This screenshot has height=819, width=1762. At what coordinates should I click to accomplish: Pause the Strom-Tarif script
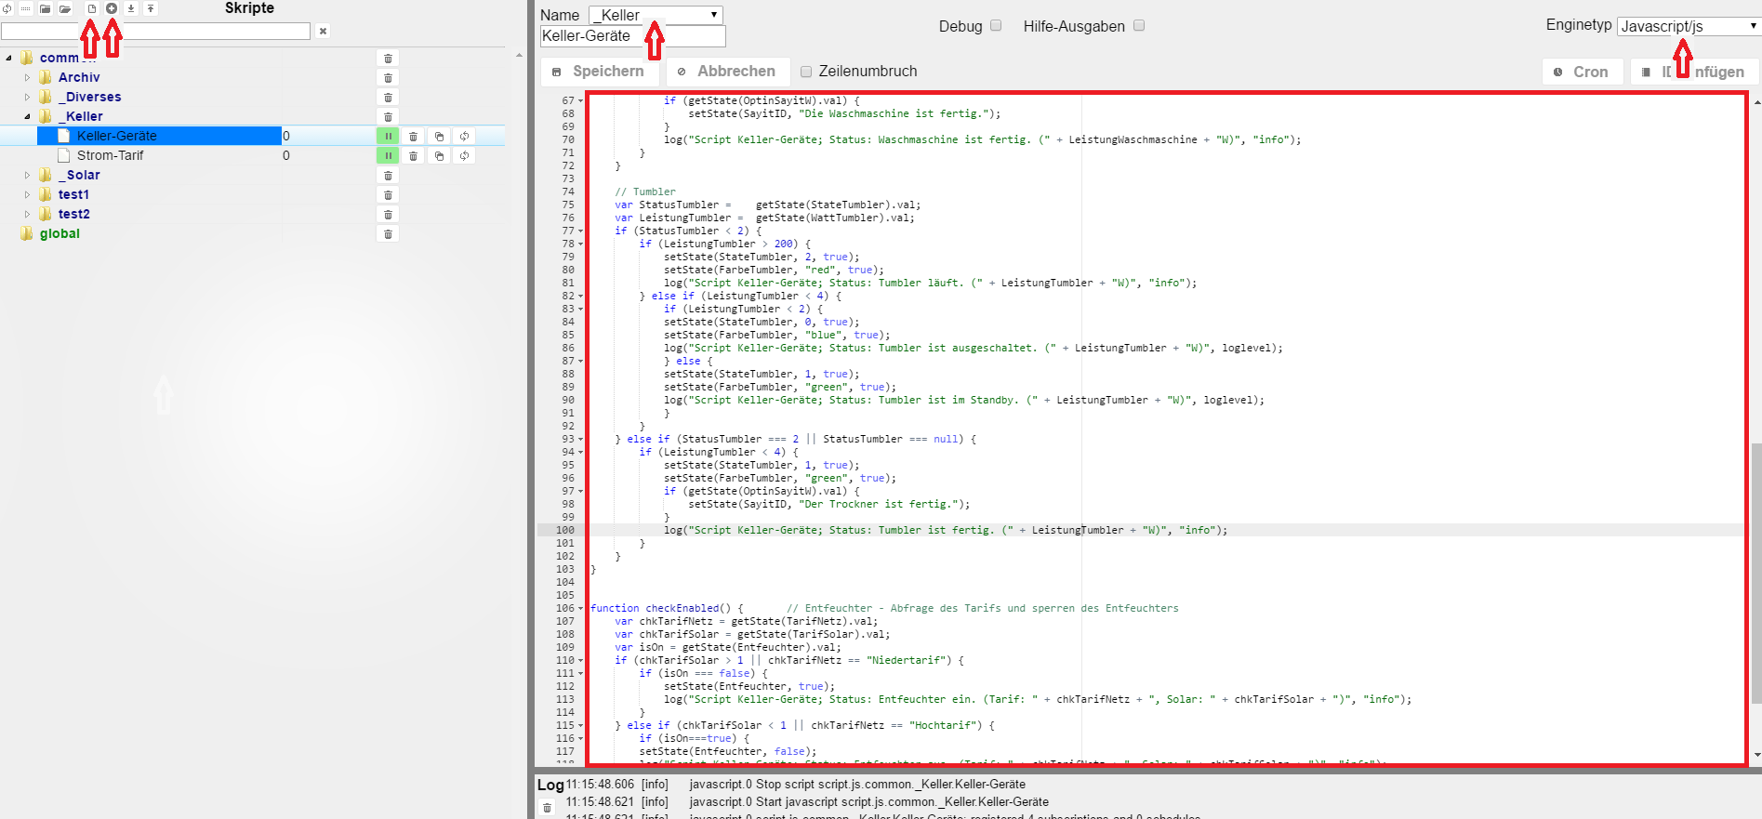pos(388,156)
